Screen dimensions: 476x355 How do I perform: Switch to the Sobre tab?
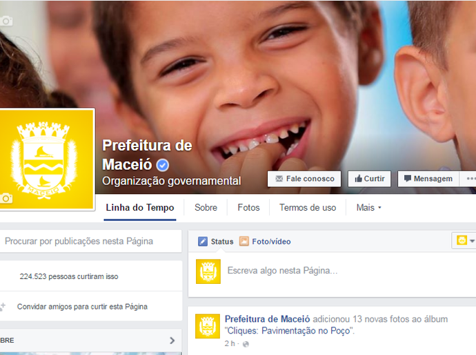click(206, 208)
